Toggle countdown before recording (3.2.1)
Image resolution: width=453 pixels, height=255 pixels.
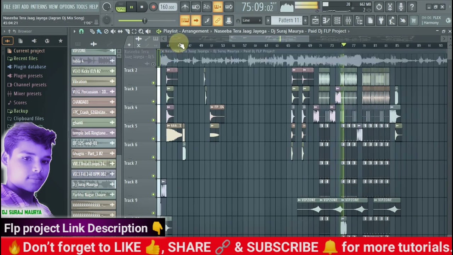coord(207,7)
